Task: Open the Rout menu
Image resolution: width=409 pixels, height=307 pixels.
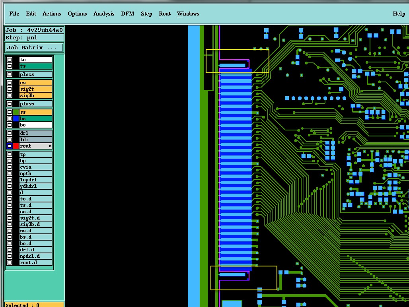Action: pyautogui.click(x=165, y=14)
